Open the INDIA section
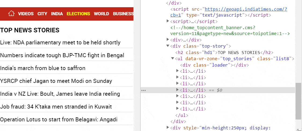 click(57, 14)
